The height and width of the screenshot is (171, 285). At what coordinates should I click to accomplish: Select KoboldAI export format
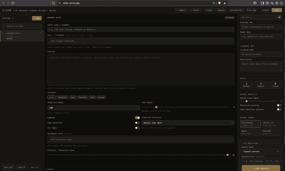[272, 132]
